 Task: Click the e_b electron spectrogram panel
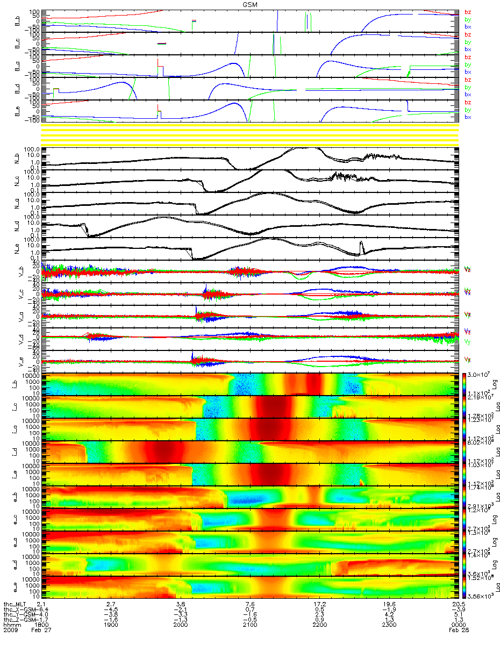point(250,497)
